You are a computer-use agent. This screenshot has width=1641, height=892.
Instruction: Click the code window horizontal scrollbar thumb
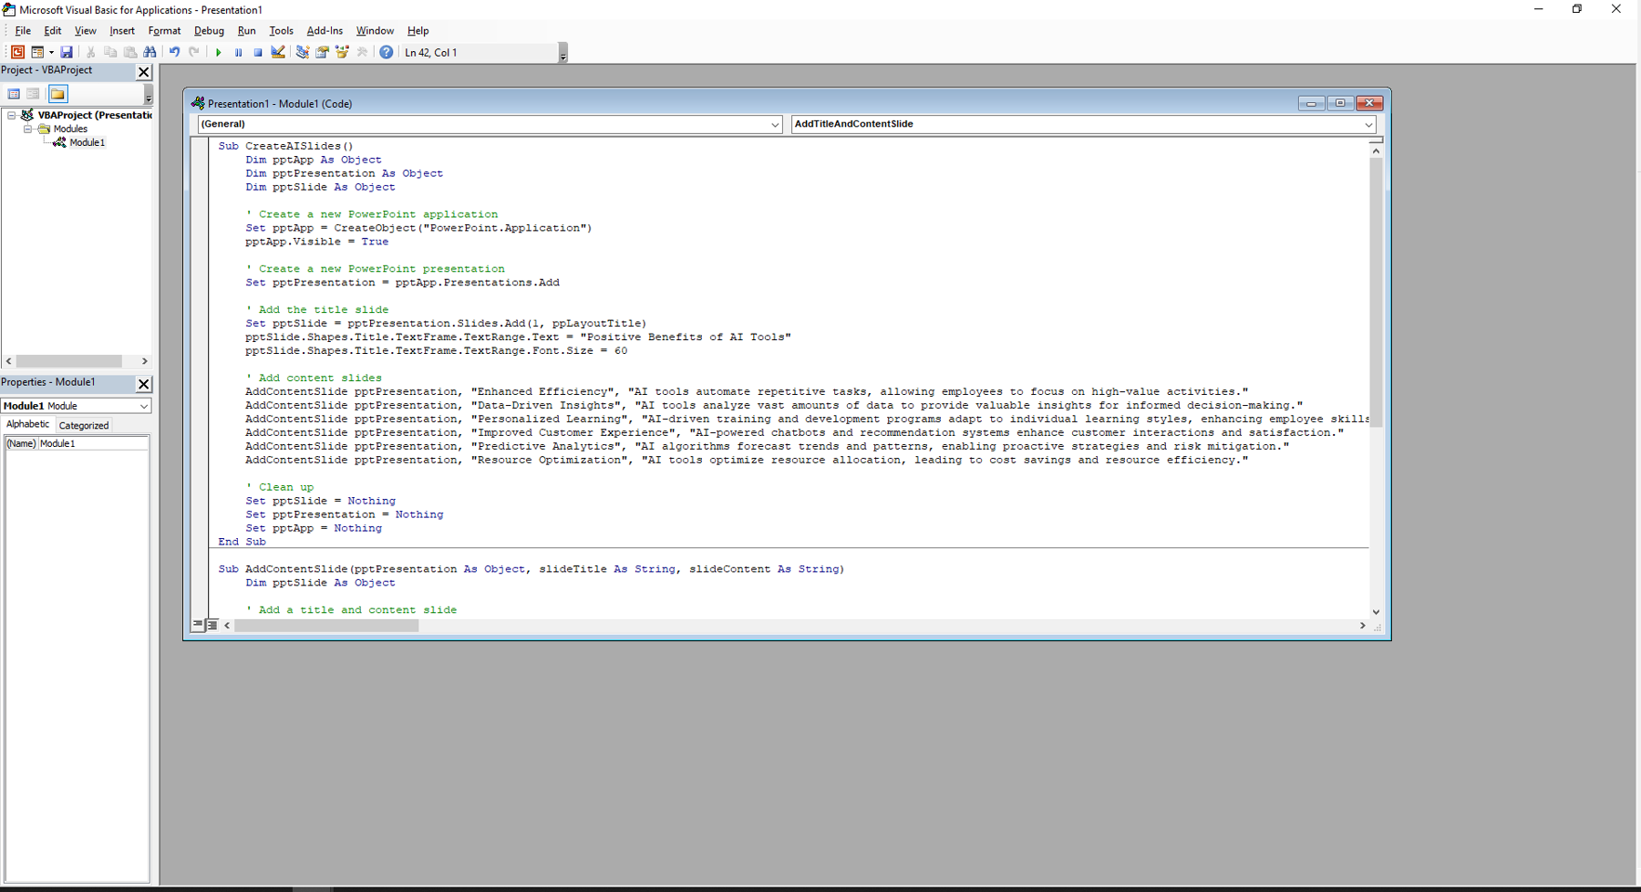tap(326, 626)
